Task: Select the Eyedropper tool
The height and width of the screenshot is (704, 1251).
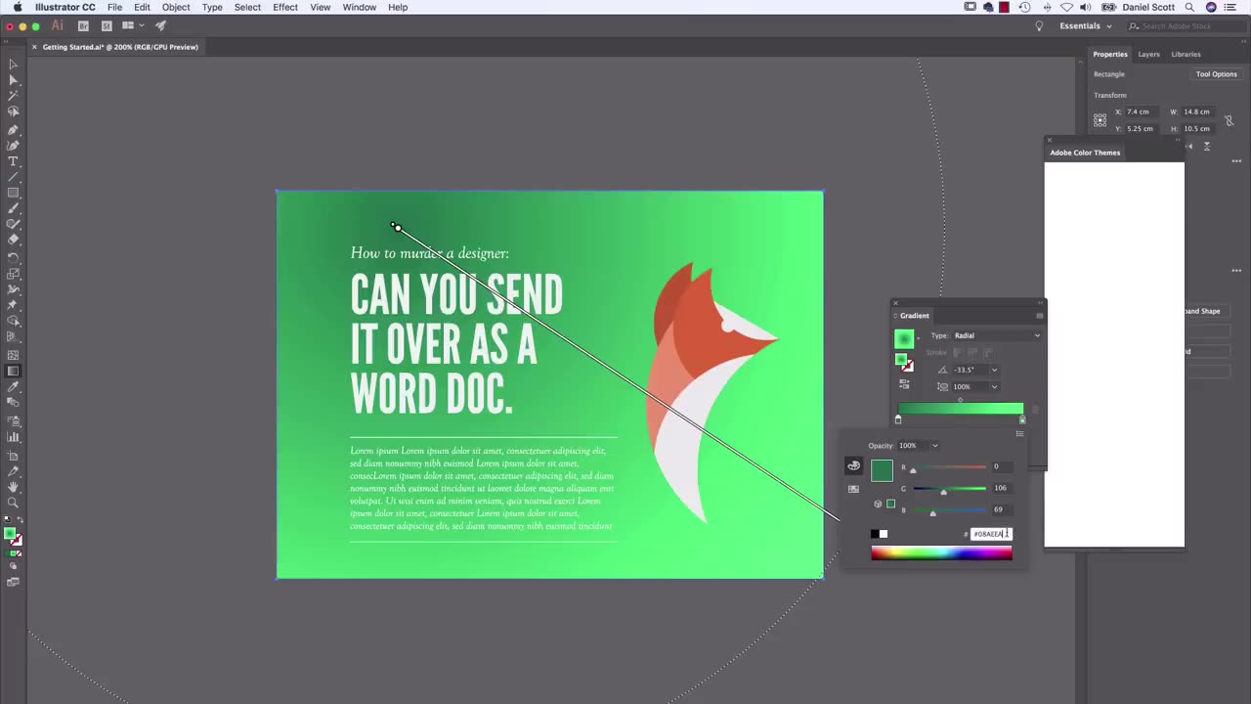Action: click(13, 387)
